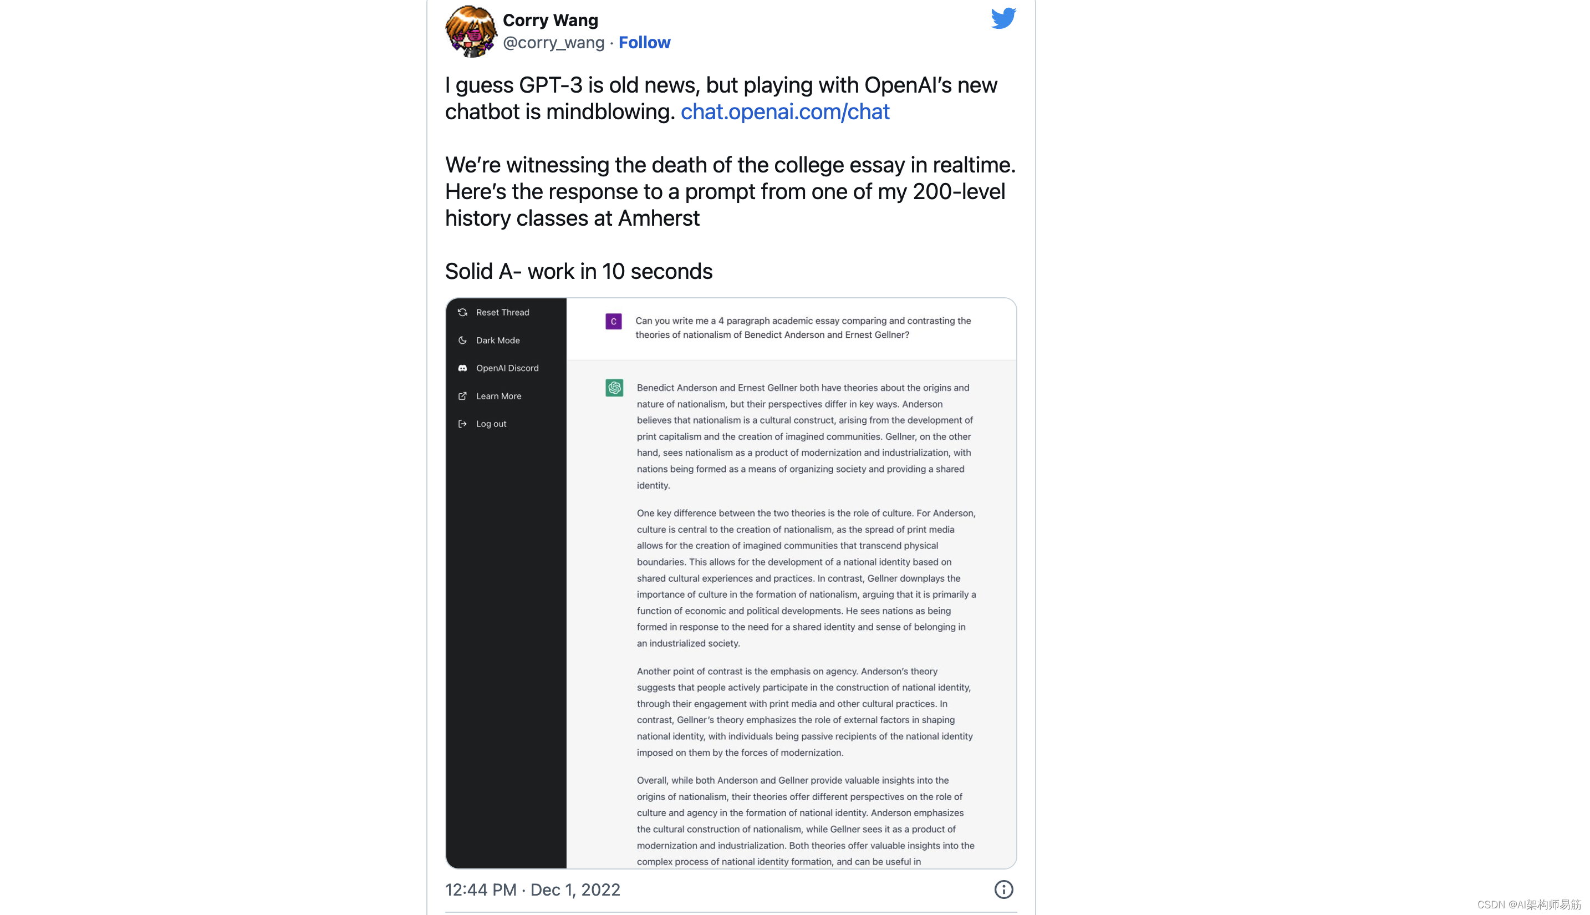1590x915 pixels.
Task: Click the OpenAI Discord icon
Action: point(462,368)
